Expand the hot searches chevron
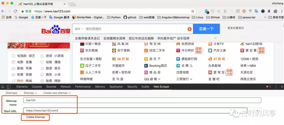This screenshot has width=284, height=125. pyautogui.click(x=216, y=38)
